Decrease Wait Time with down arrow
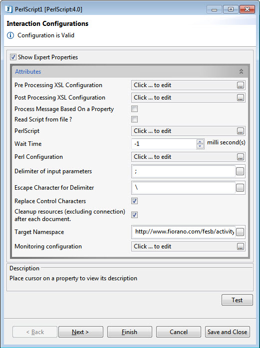The width and height of the screenshot is (260, 348). click(x=200, y=146)
